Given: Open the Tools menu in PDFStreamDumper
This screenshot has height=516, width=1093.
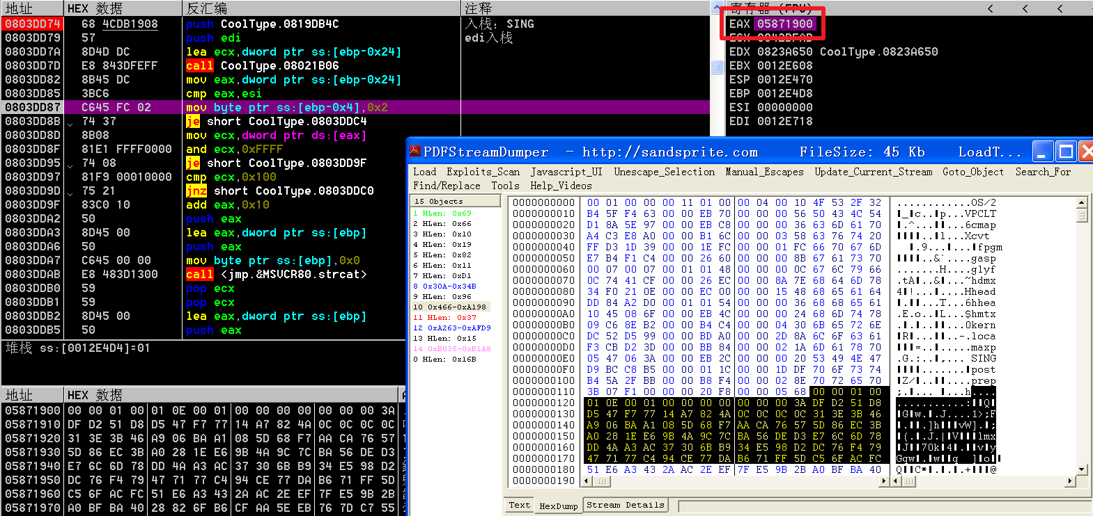Looking at the screenshot, I should coord(505,186).
